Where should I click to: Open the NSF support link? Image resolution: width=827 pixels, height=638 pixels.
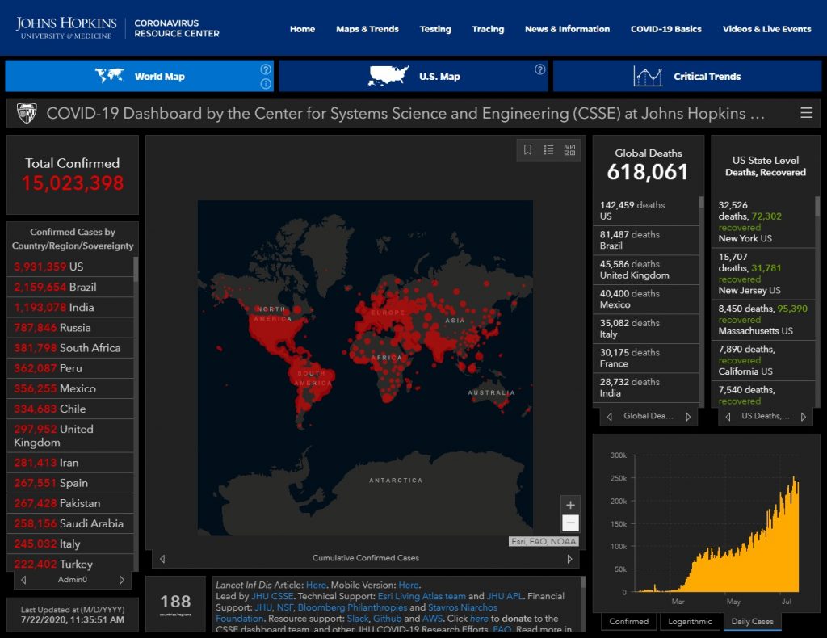click(284, 607)
